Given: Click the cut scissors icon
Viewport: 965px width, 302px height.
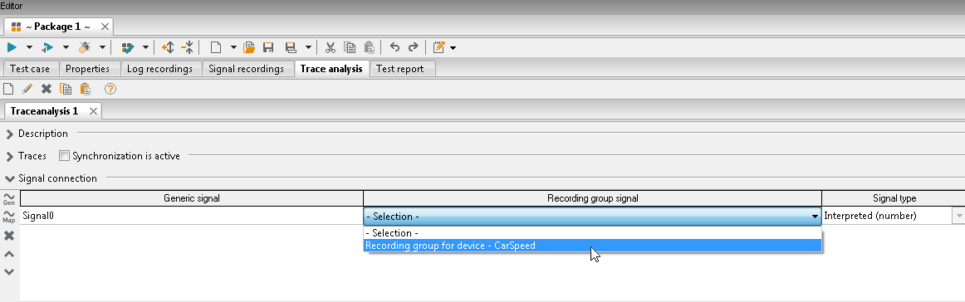Looking at the screenshot, I should (x=331, y=47).
